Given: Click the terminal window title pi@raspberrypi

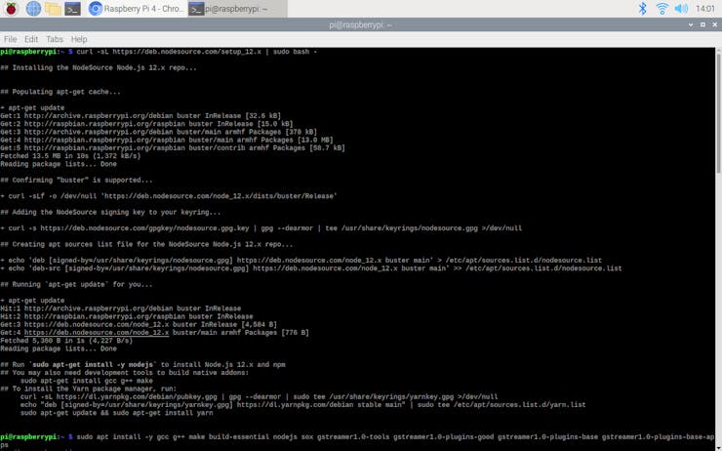Looking at the screenshot, I should pyautogui.click(x=361, y=24).
